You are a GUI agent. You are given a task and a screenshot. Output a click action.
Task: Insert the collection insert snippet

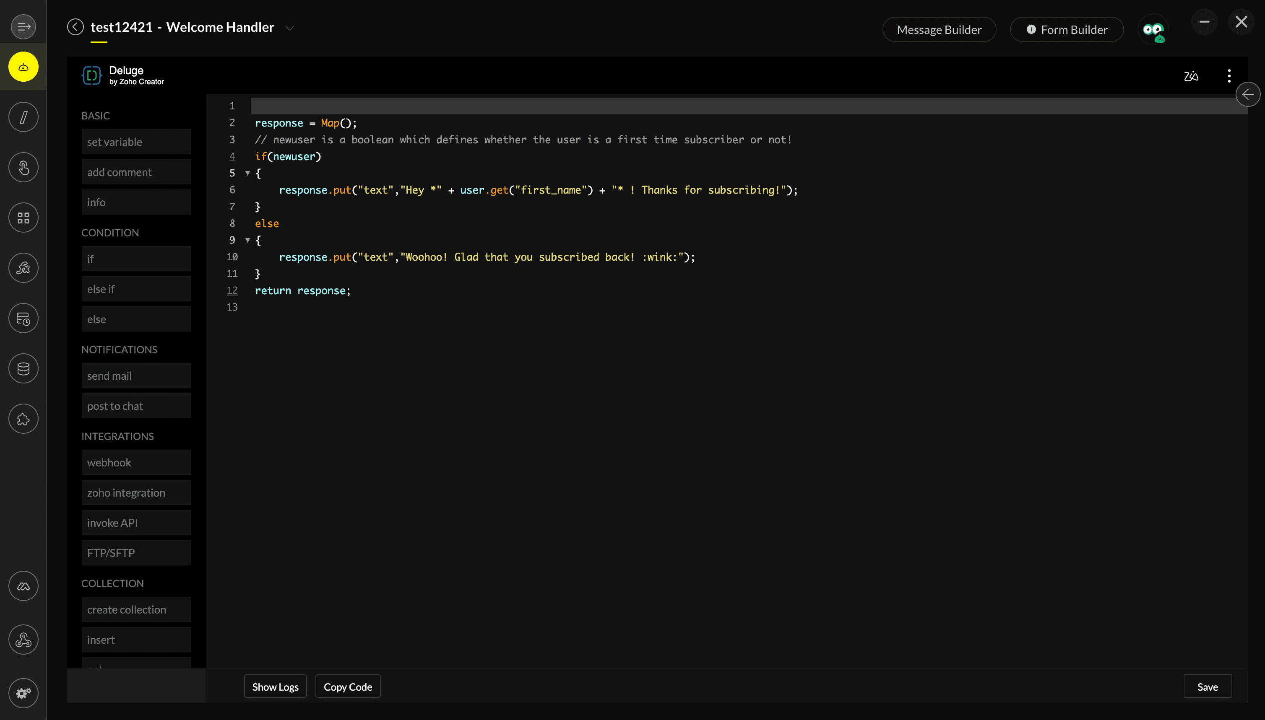pos(137,640)
